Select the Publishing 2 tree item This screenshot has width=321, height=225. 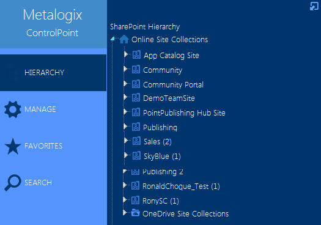click(163, 172)
